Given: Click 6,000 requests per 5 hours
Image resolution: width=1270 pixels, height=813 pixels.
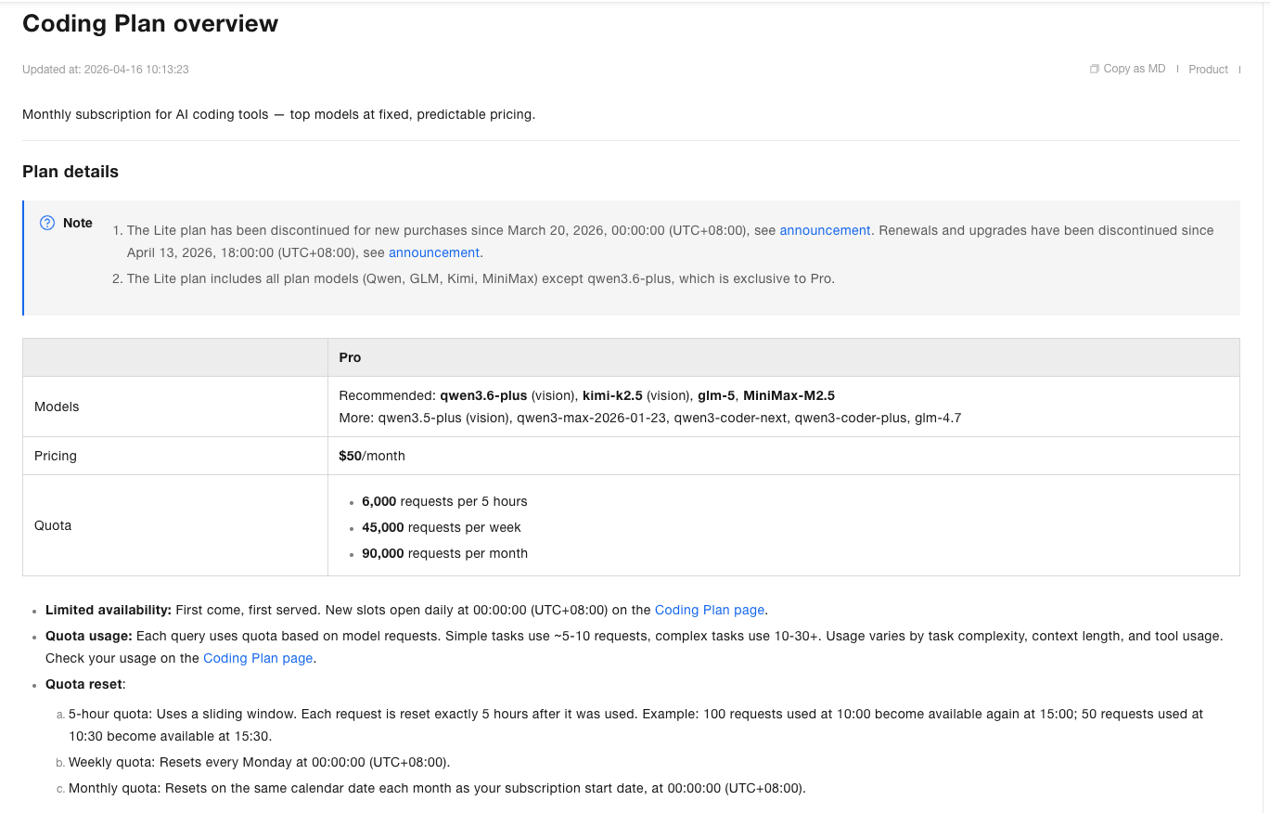Looking at the screenshot, I should point(444,501).
